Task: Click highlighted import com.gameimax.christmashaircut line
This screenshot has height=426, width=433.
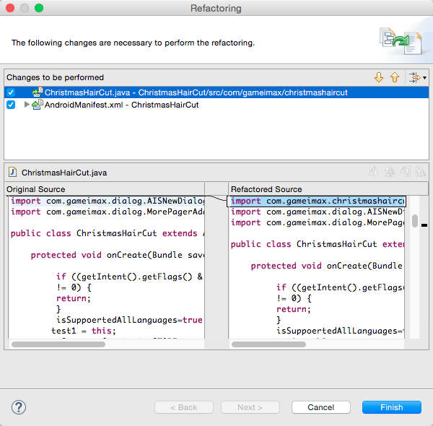Action: point(317,201)
